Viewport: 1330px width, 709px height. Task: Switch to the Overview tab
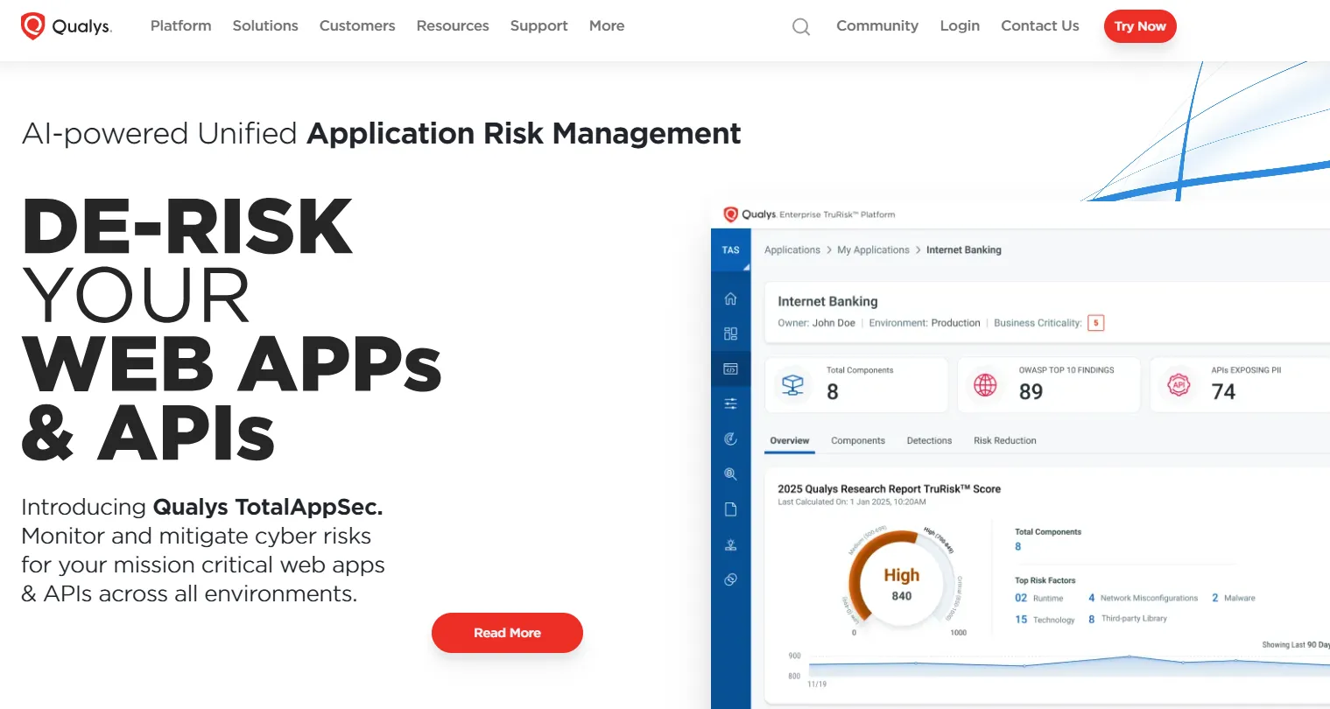tap(790, 441)
